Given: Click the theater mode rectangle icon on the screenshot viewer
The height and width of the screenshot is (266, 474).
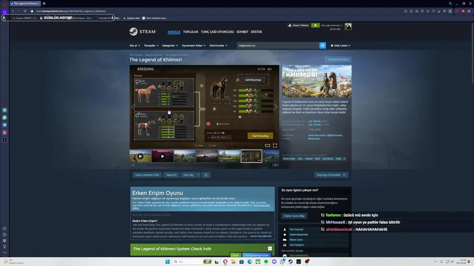Looking at the screenshot, I should (267, 146).
